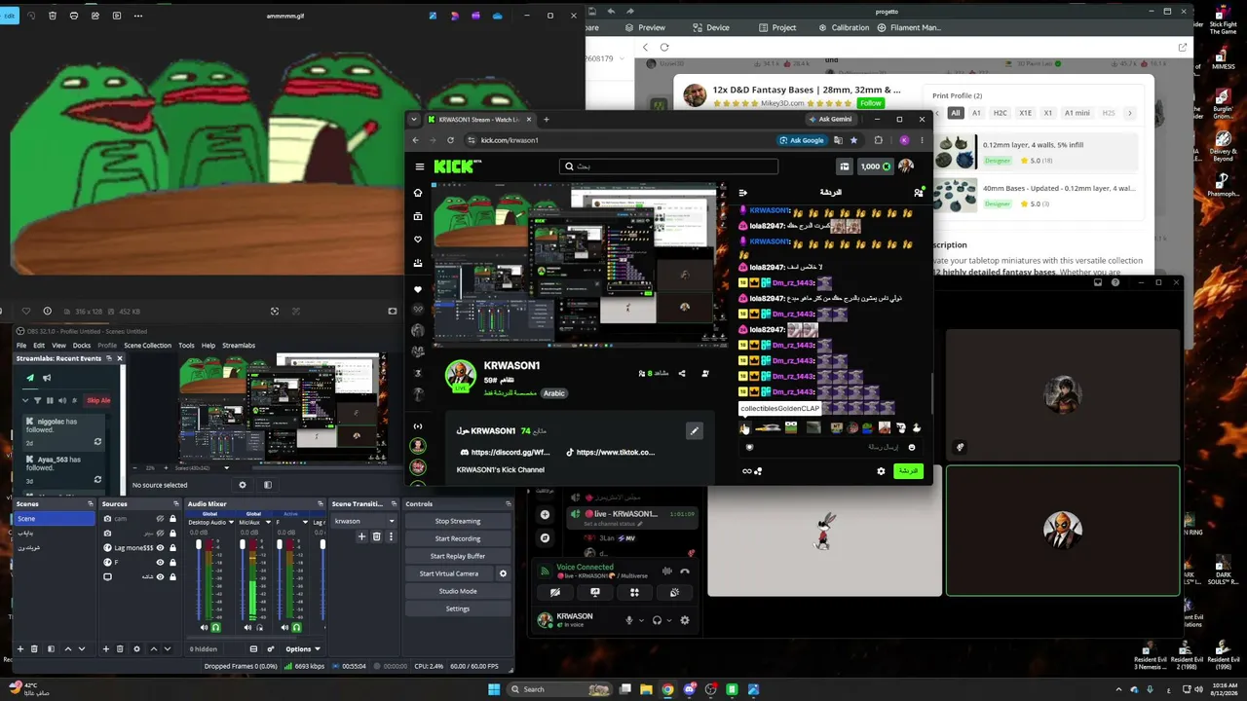
Task: Select the 0.12mm layer print profile card
Action: tap(1036, 153)
